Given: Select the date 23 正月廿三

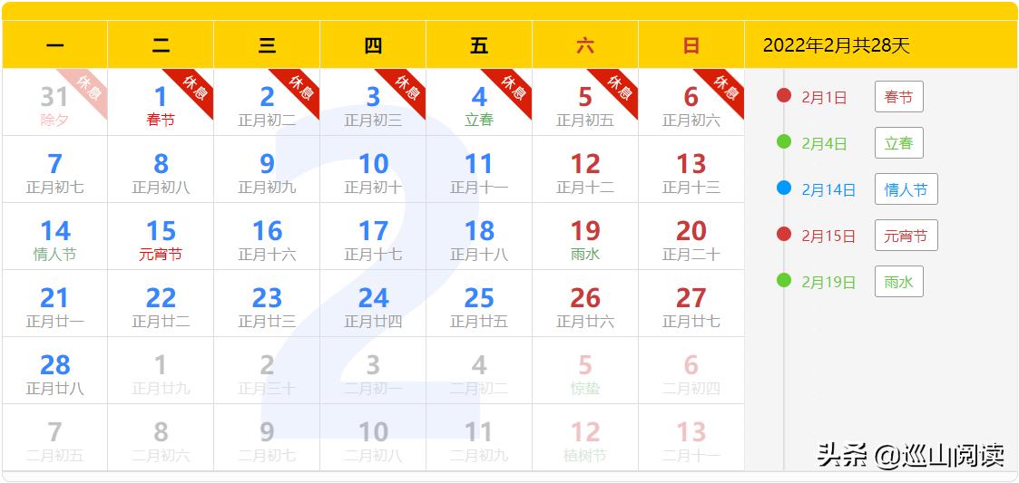Looking at the screenshot, I should point(267,304).
